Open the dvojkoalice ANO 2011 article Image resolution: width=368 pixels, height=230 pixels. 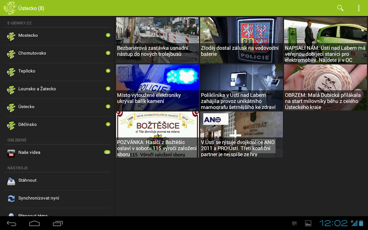pos(241,134)
